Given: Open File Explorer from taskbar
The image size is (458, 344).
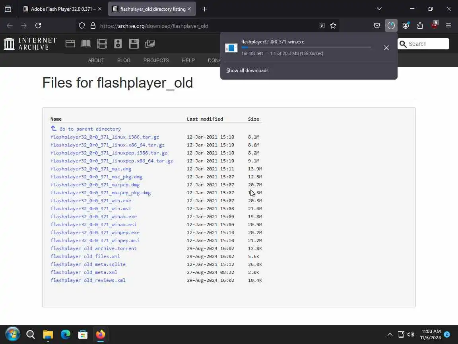Looking at the screenshot, I should (x=48, y=334).
